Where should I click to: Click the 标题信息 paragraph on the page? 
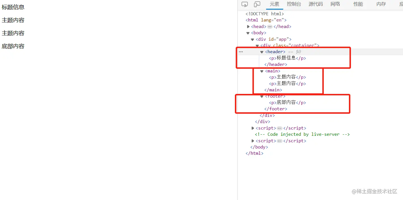[x=13, y=7]
